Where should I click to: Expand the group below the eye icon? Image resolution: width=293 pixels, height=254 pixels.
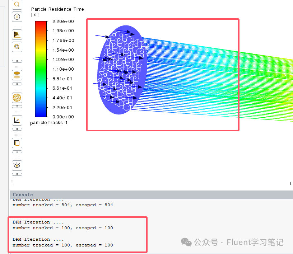tap(17, 174)
